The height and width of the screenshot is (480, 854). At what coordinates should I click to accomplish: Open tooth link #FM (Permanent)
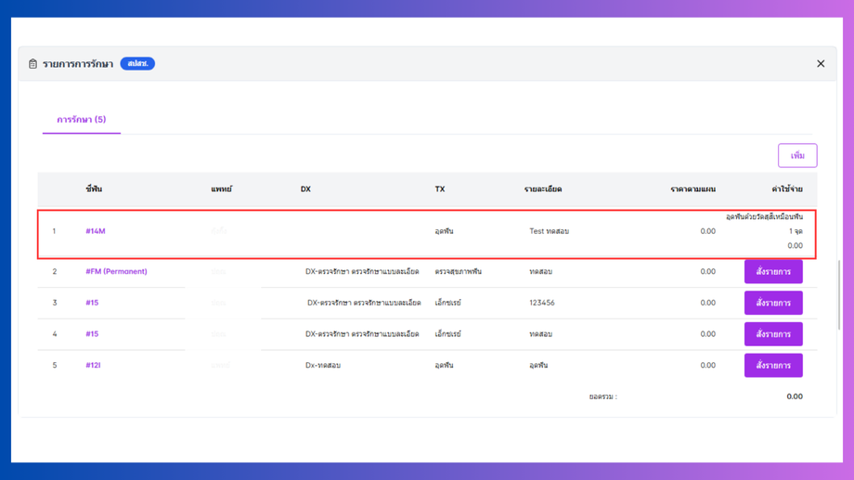coord(116,271)
